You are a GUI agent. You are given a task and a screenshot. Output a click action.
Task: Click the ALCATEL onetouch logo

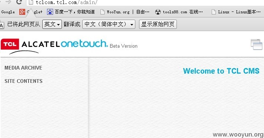click(65, 44)
